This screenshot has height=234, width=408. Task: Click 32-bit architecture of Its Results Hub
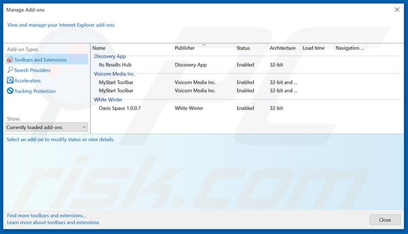276,64
